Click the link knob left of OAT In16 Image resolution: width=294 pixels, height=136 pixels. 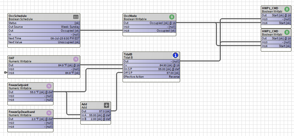(x=6, y=73)
